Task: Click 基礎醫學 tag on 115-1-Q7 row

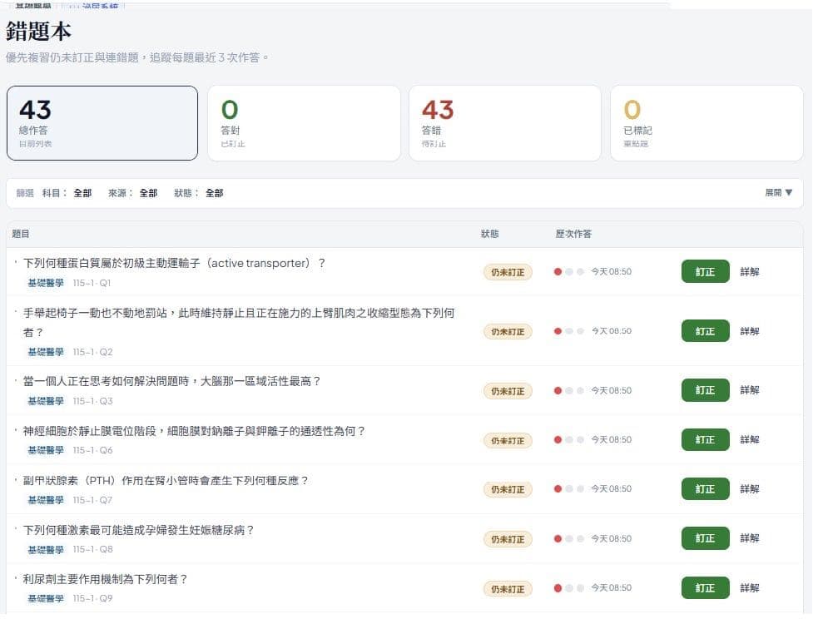Action: pos(46,500)
